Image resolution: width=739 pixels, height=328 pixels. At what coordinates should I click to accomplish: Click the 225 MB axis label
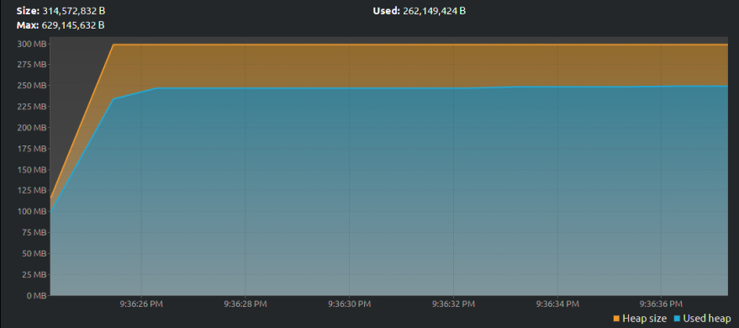point(33,107)
